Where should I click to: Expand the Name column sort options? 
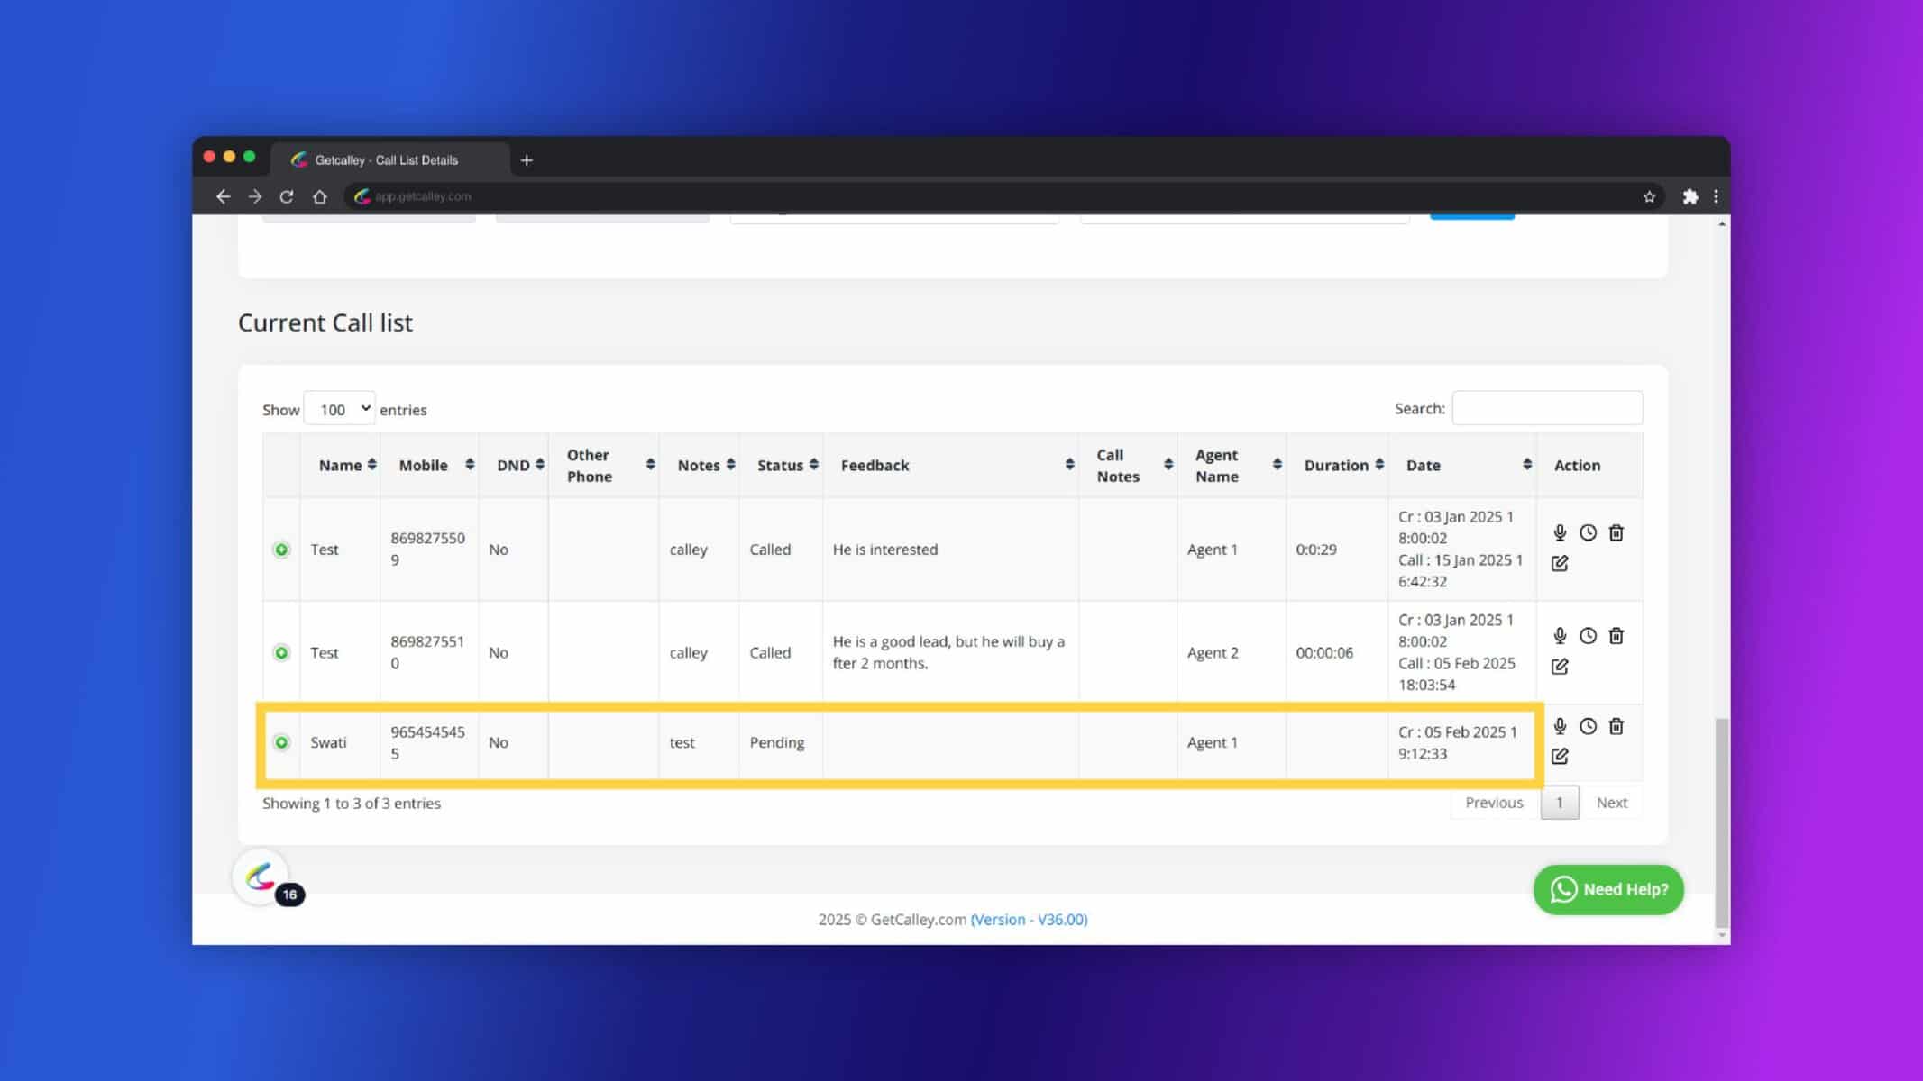pos(371,465)
